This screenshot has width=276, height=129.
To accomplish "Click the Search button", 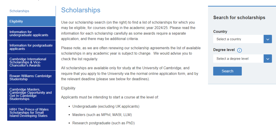I will [227, 71].
